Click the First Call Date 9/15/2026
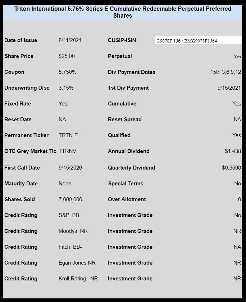 (70, 168)
